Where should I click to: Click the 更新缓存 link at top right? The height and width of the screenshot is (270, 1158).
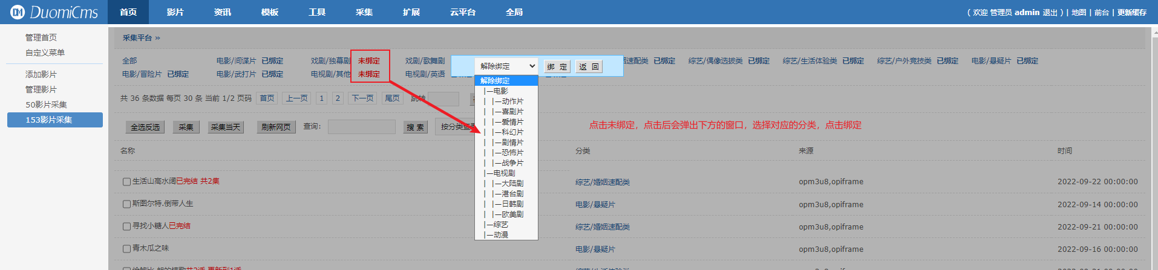click(1131, 13)
